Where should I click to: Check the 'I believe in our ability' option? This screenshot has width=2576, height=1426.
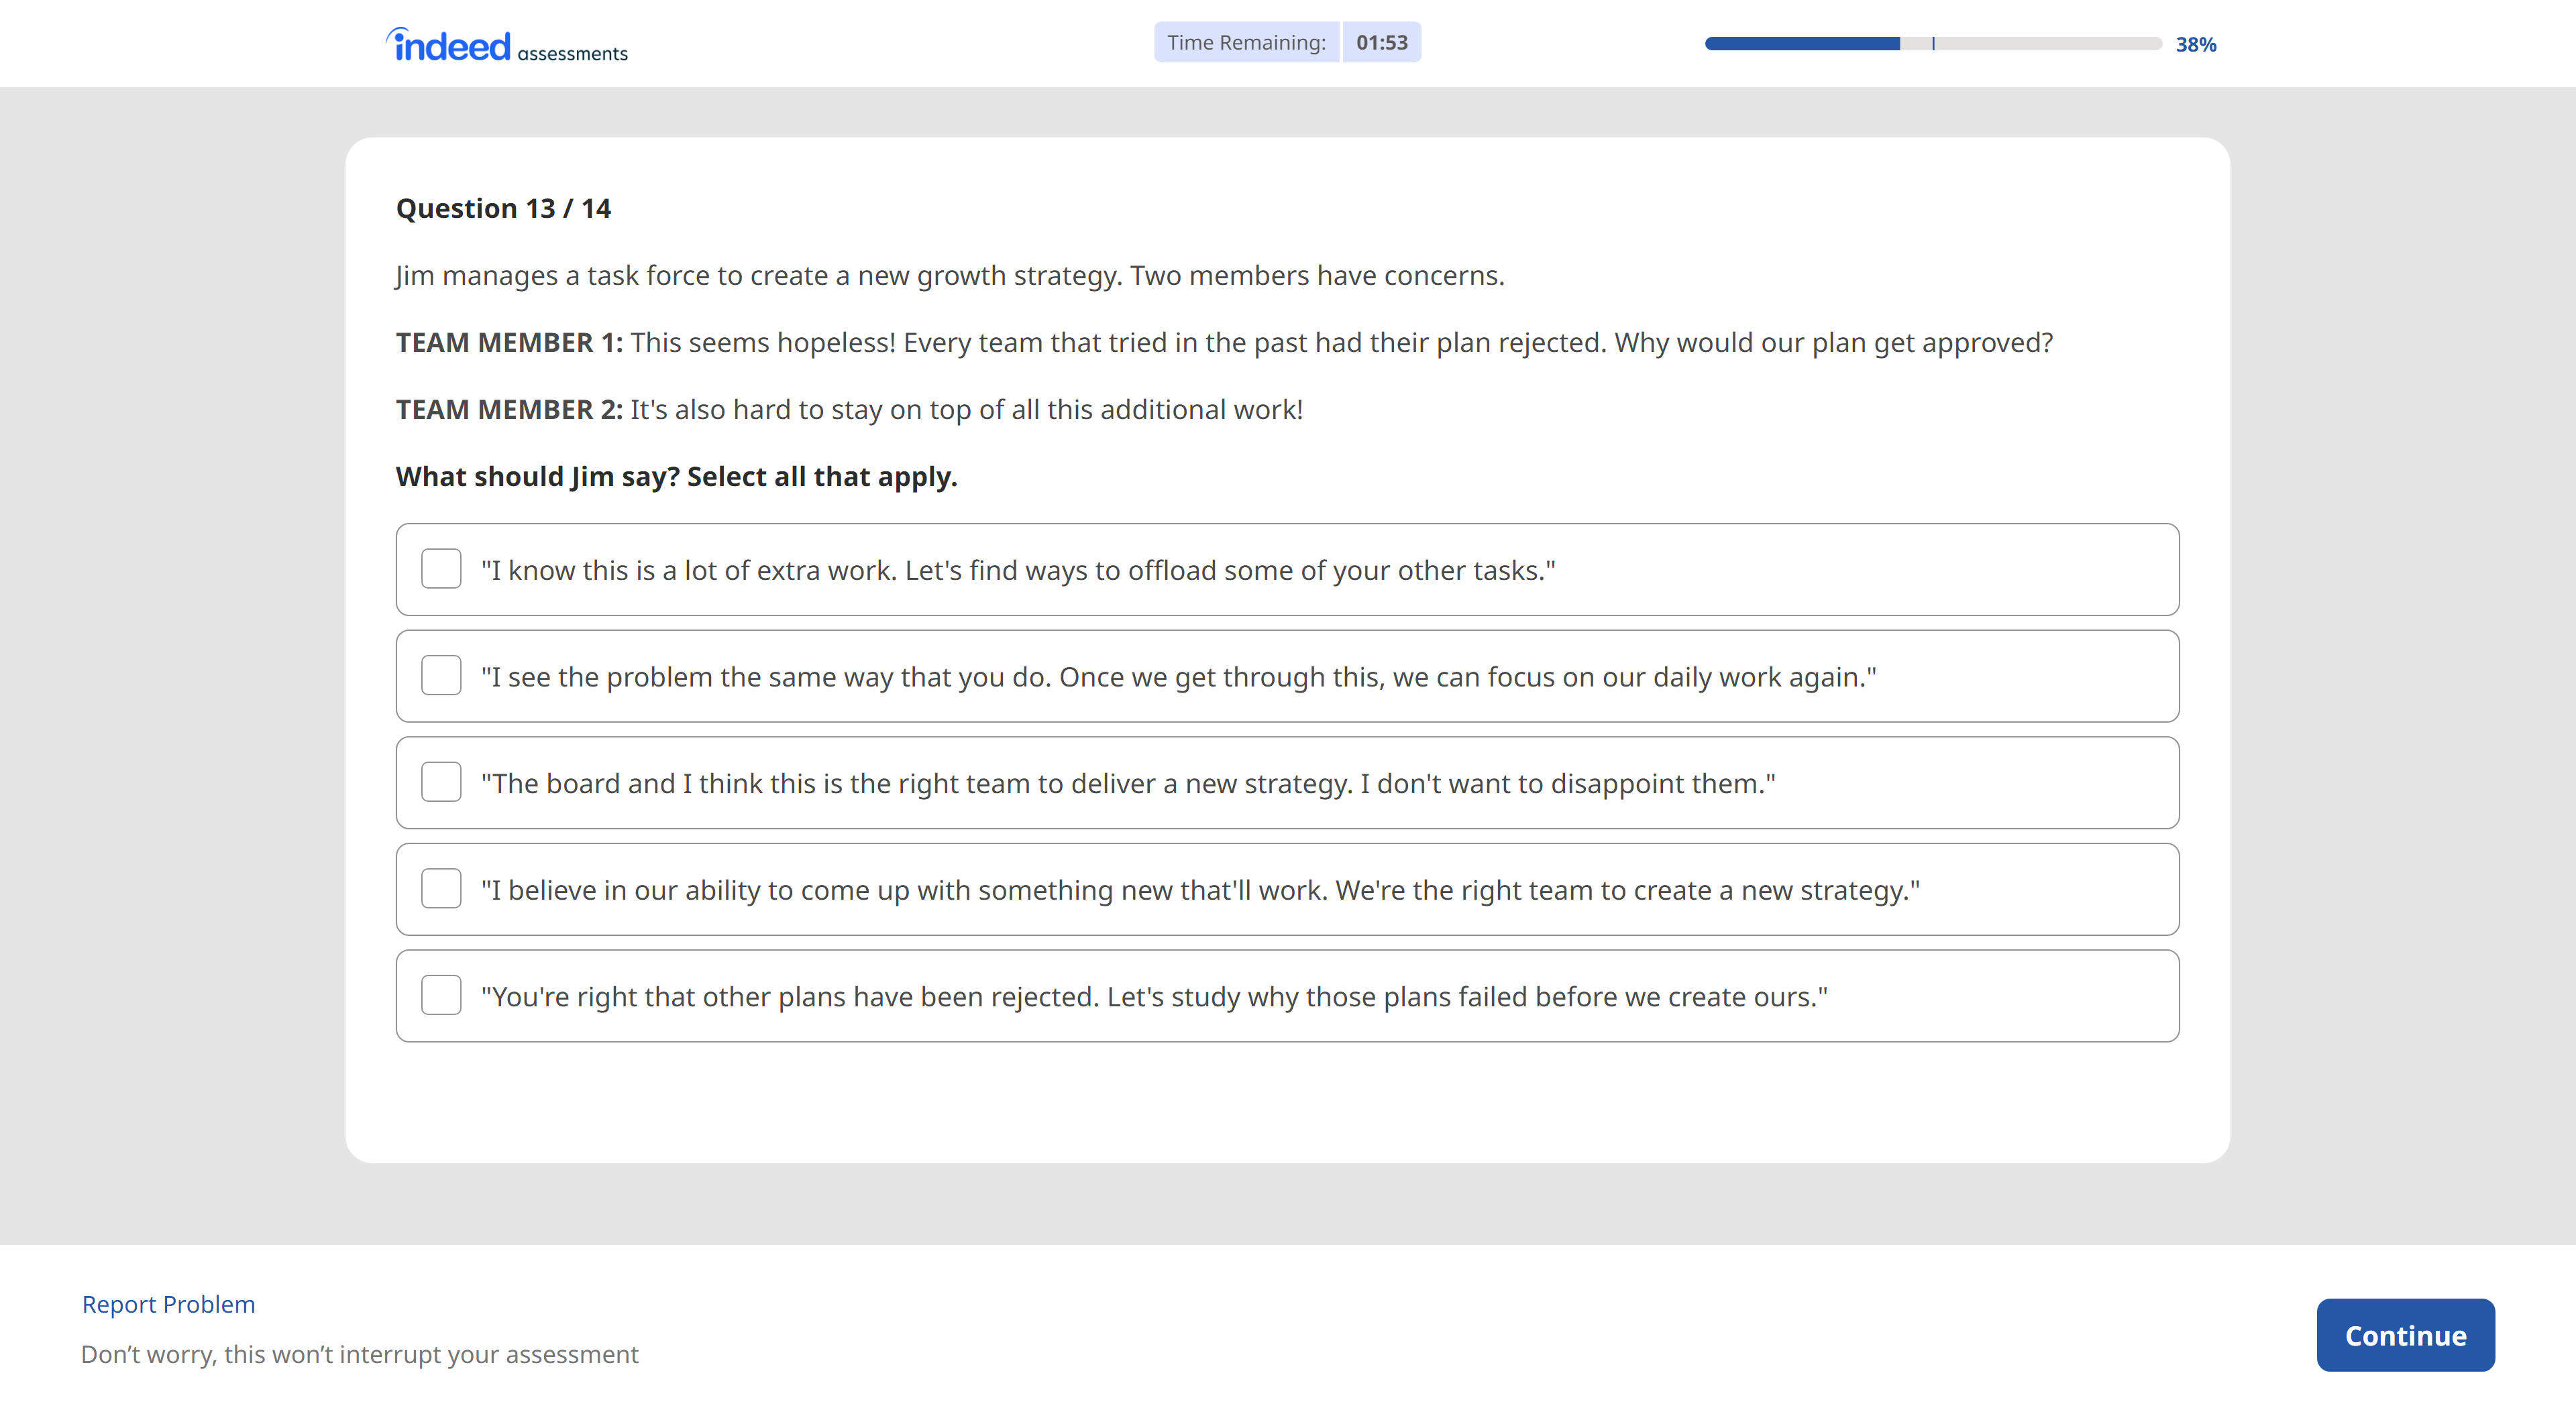[x=441, y=888]
